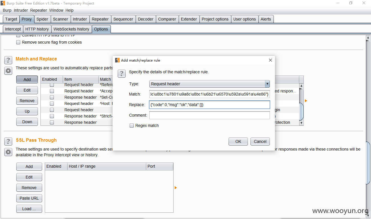The width and height of the screenshot is (371, 219).
Task: Click the Port column header
Action: 160,166
